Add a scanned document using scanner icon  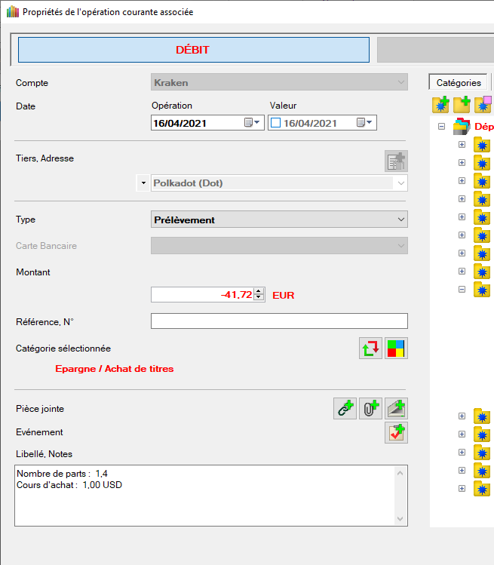396,409
